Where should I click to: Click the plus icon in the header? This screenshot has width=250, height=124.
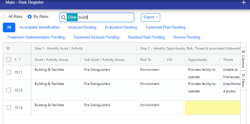244,3
